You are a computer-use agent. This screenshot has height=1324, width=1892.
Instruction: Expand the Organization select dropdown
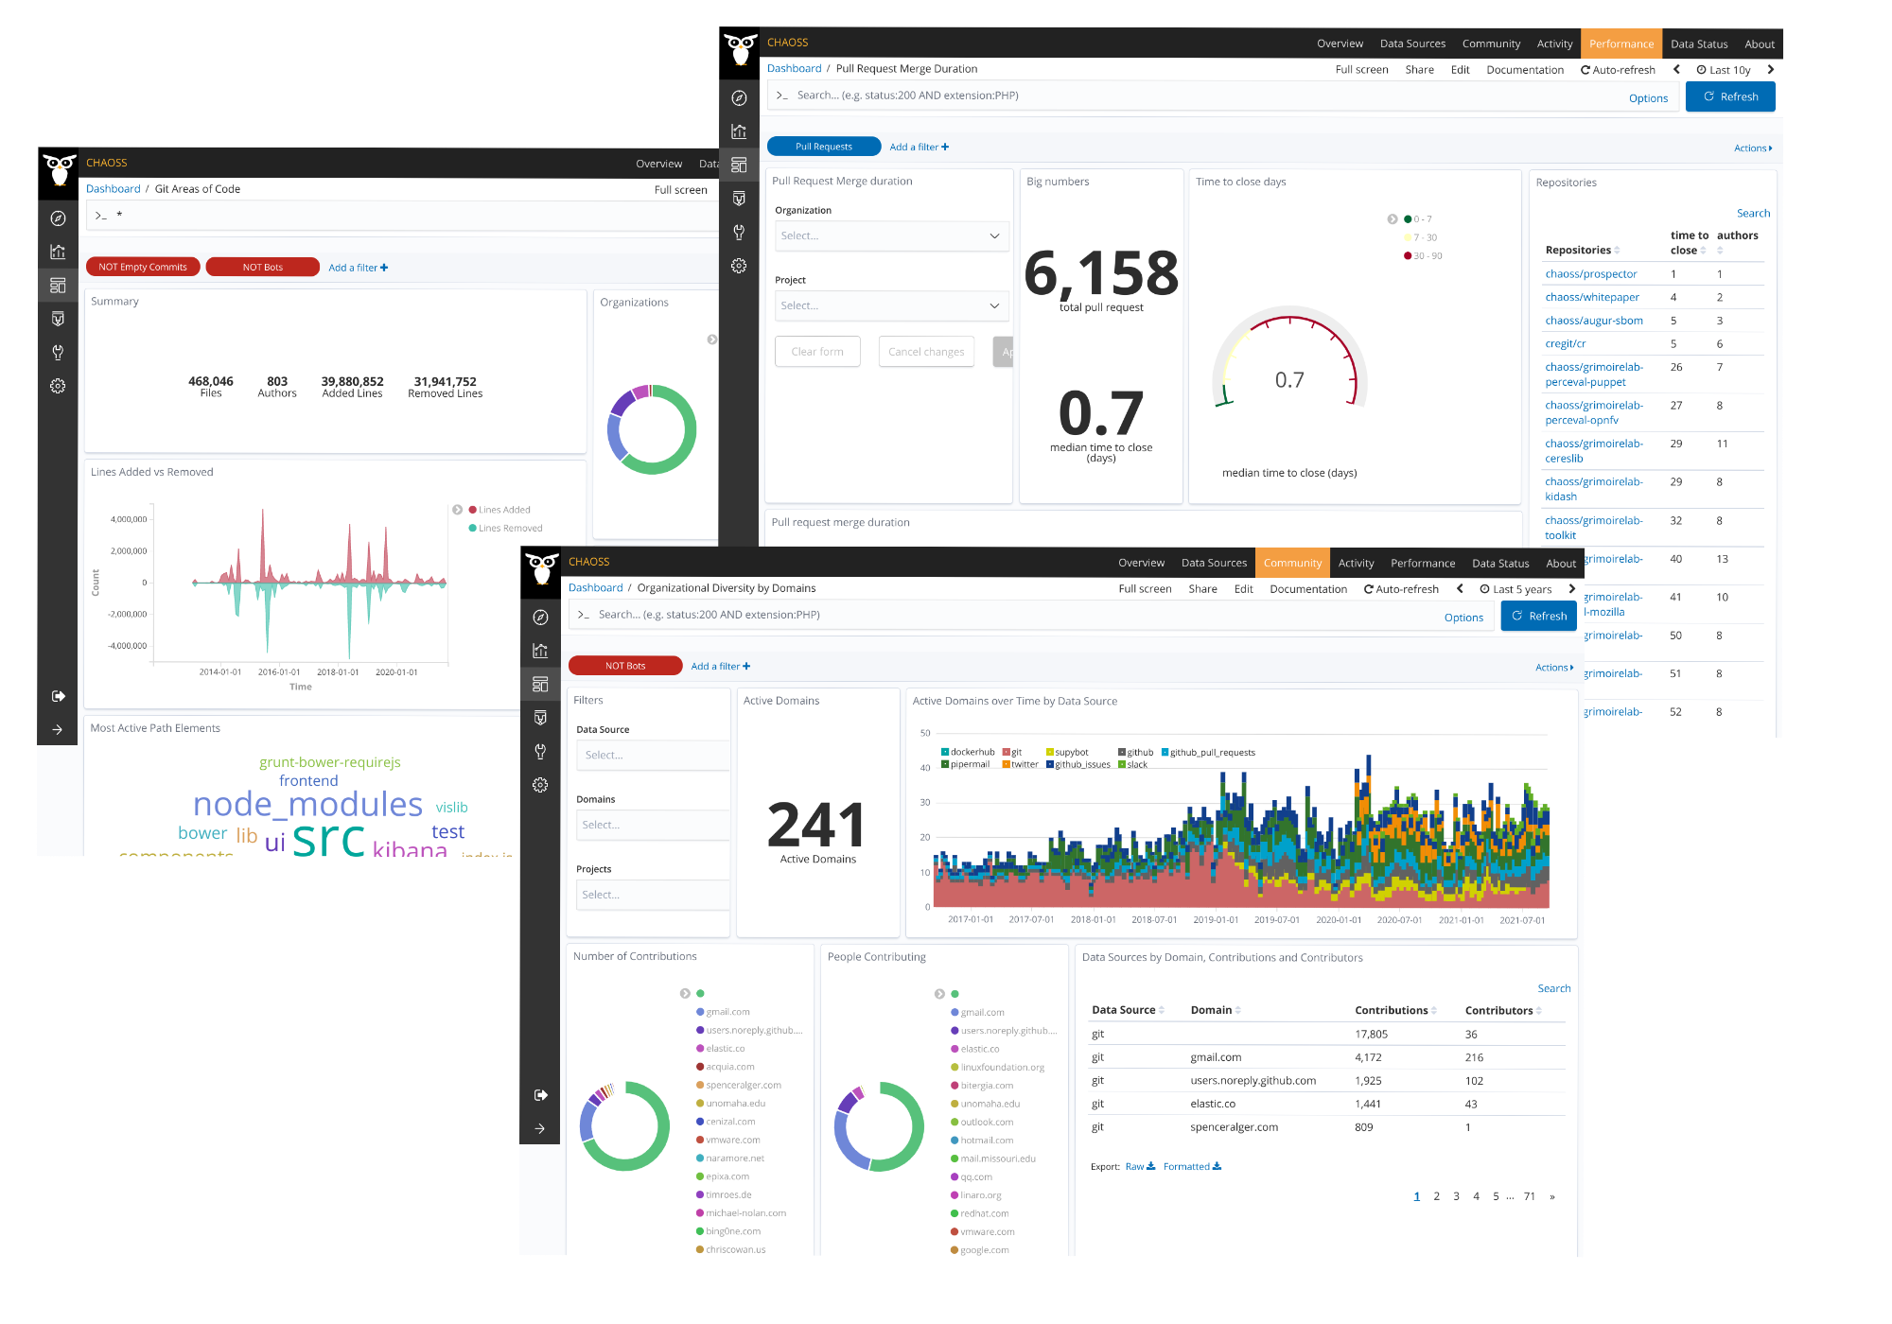pos(890,235)
